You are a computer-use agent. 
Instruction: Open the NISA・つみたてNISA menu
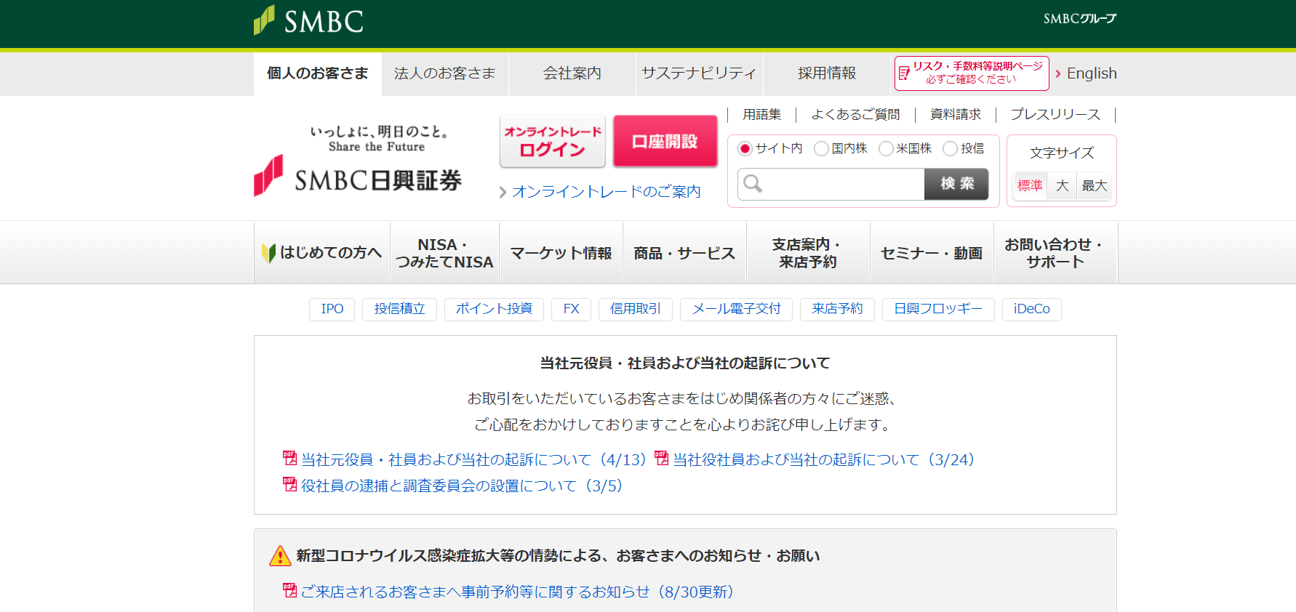445,253
